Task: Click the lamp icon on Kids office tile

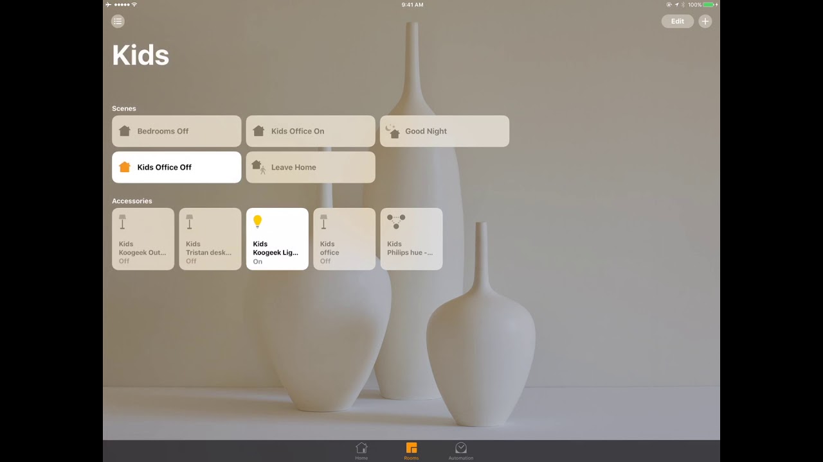Action: tap(323, 222)
